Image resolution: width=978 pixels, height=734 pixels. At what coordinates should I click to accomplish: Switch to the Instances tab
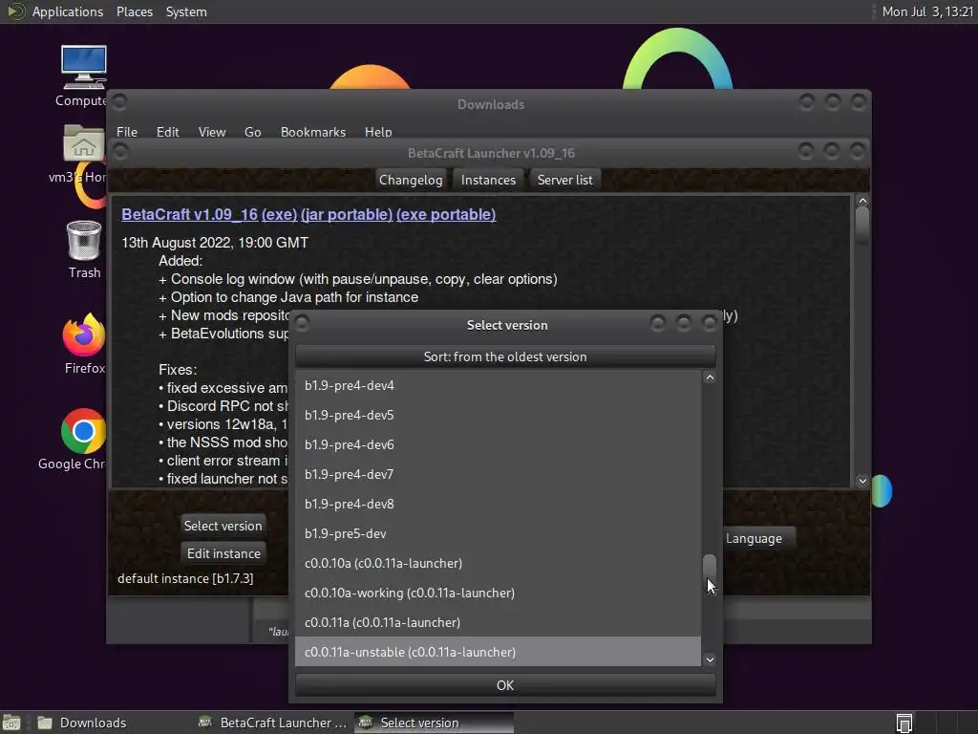488,180
